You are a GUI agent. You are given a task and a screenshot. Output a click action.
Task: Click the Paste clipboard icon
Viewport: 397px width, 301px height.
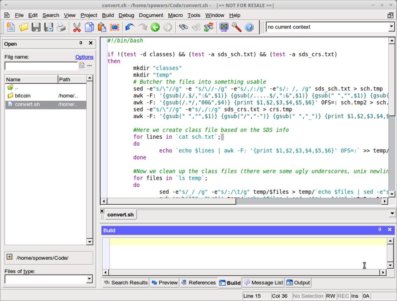[102, 27]
